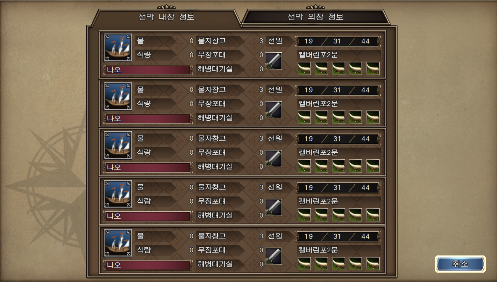Select the first ship's 캘버린포 cannon icon
497x282 pixels.
tap(273, 61)
